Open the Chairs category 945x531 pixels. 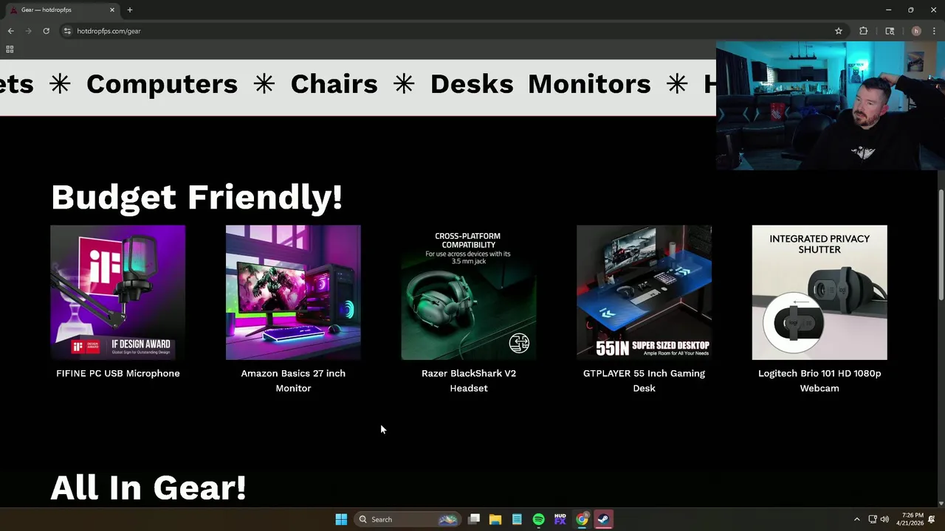[x=334, y=84]
